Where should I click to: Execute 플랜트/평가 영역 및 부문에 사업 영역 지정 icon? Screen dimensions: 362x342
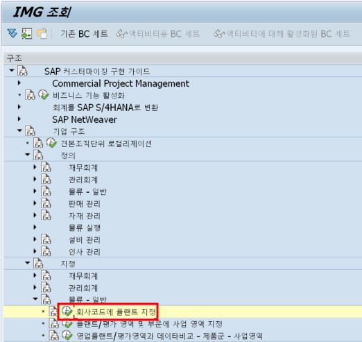67,323
